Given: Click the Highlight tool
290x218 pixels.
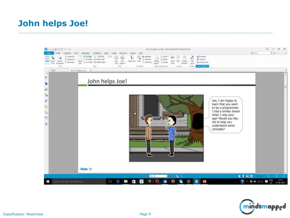Looking at the screenshot, I should click(x=147, y=57).
